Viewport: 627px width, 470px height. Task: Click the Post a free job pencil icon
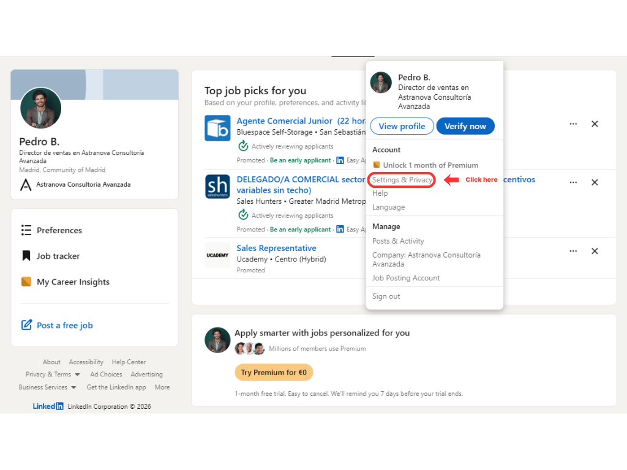pyautogui.click(x=26, y=325)
